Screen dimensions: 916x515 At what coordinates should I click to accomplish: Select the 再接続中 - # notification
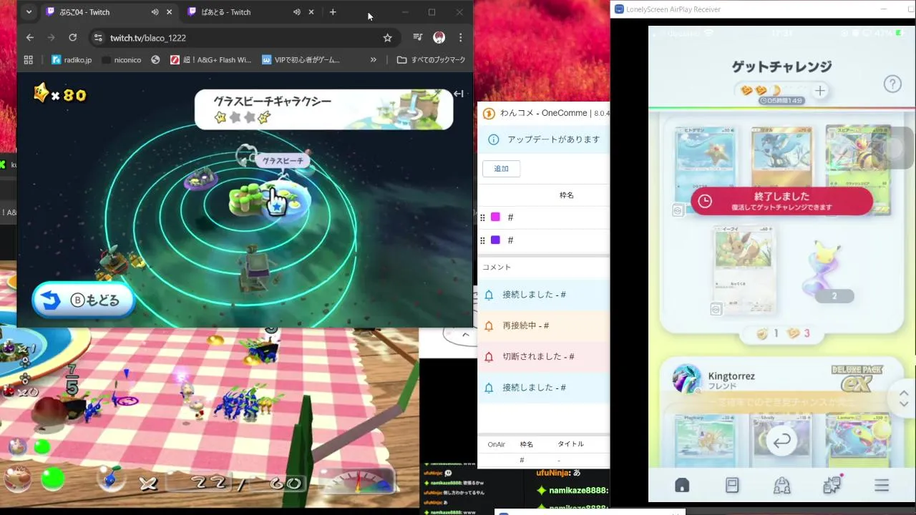pos(543,325)
